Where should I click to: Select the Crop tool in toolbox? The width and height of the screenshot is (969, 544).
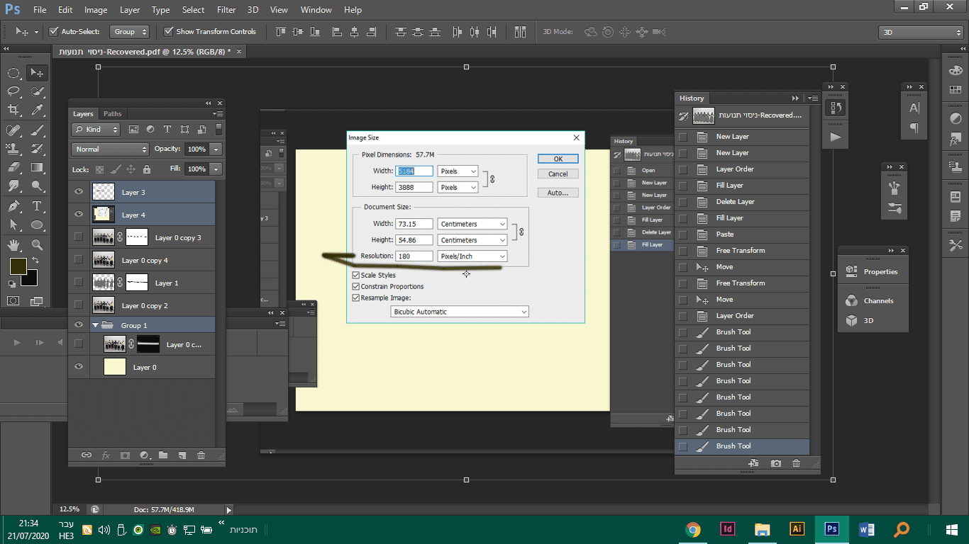tap(13, 110)
